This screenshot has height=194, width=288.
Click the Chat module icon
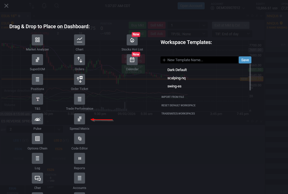tap(37, 178)
